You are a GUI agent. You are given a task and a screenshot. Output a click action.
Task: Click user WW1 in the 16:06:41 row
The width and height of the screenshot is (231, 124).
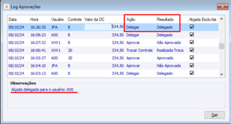(56, 50)
